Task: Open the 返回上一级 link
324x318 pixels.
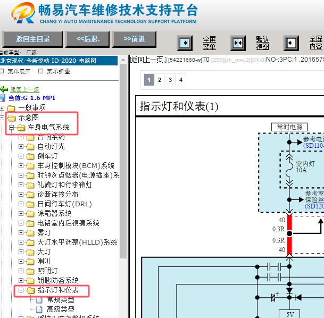Action: tap(24, 90)
